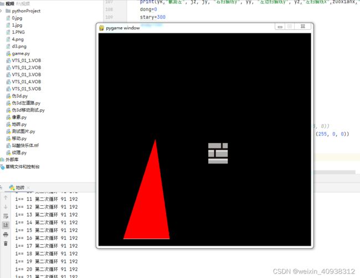Image resolution: width=360 pixels, height=278 pixels.
Task: Minimize the pygame window
Action: click(280, 27)
